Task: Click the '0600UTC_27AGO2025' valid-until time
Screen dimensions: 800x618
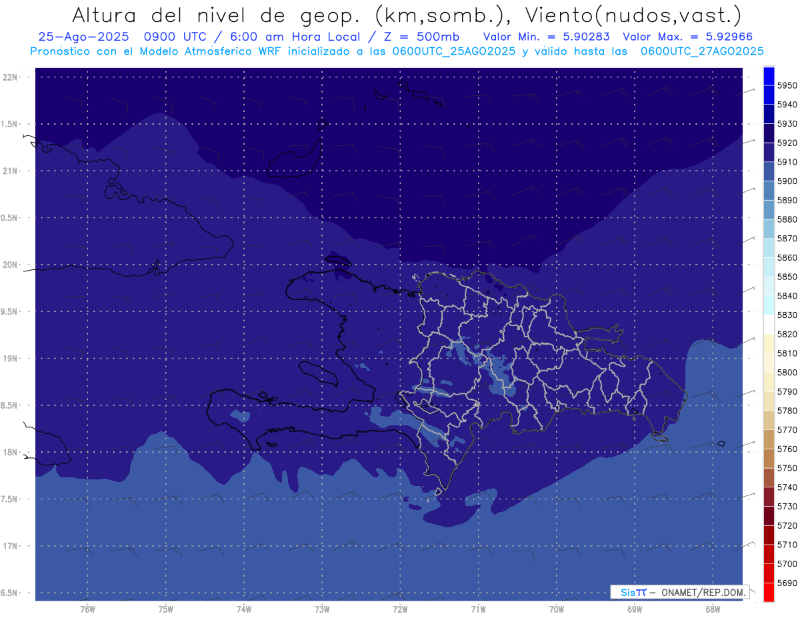Action: 702,51
